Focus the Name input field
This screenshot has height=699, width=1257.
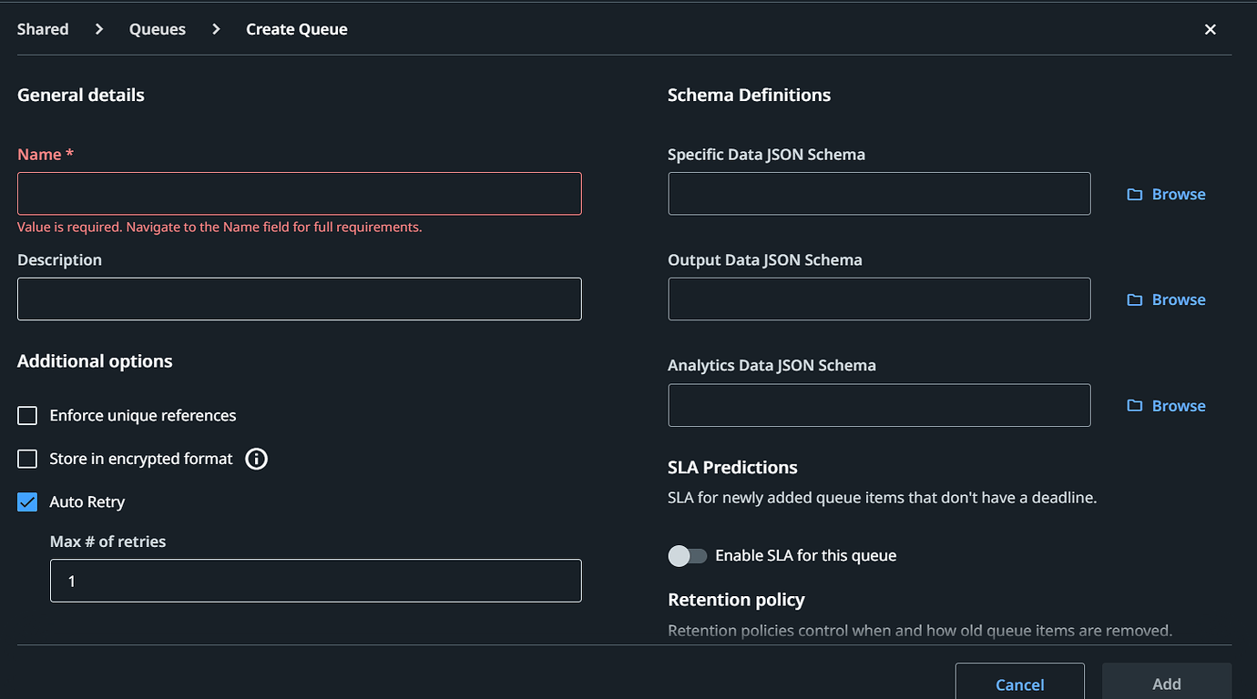299,194
